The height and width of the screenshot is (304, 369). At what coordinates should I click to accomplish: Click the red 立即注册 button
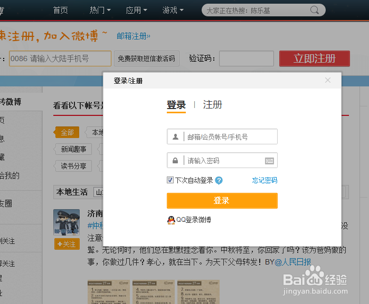(315, 58)
